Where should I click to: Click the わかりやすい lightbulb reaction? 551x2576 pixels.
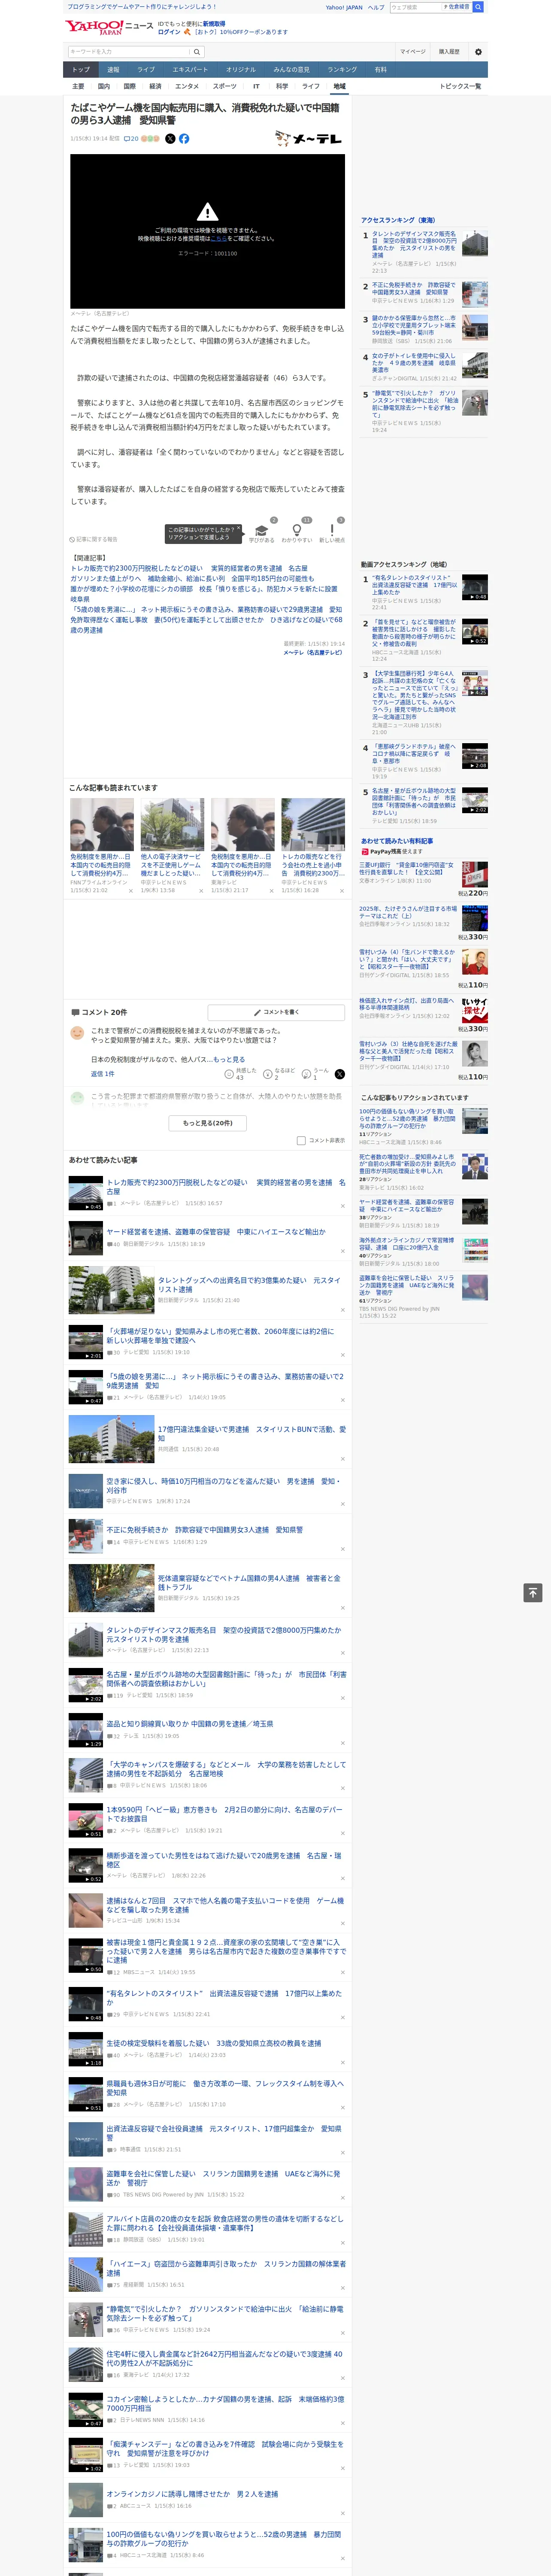coord(296,531)
